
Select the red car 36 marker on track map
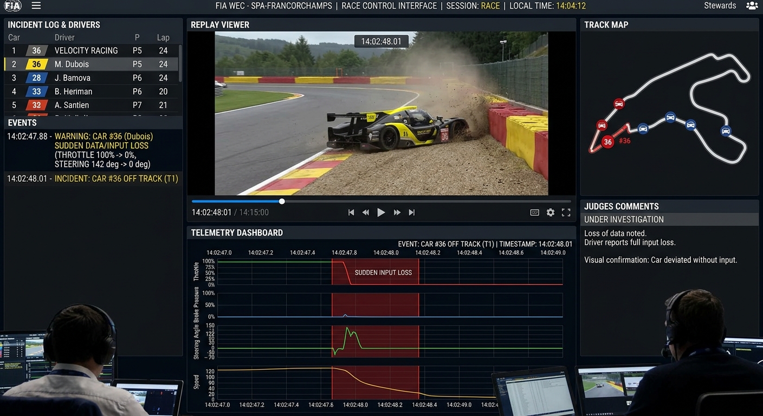608,142
